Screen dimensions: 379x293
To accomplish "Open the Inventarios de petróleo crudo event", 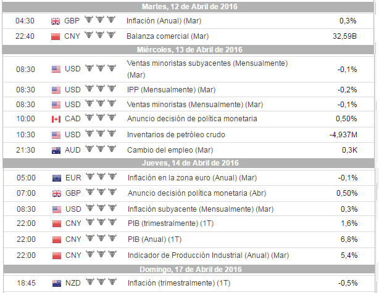I will click(x=176, y=135).
